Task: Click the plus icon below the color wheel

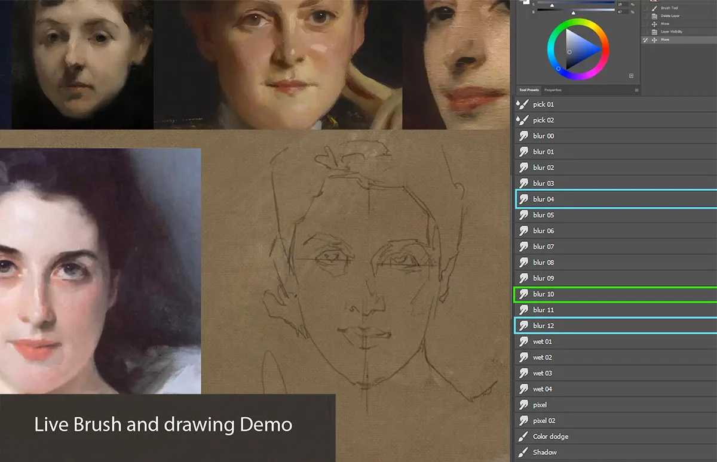Action: coord(632,76)
